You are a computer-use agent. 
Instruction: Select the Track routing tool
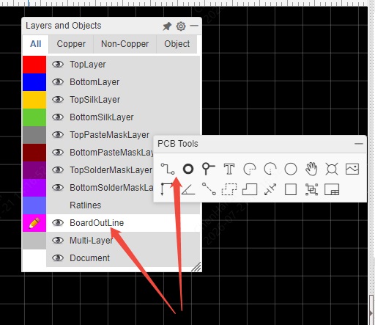pos(168,169)
